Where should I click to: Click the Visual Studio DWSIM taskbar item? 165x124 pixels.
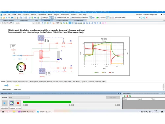pos(26,112)
